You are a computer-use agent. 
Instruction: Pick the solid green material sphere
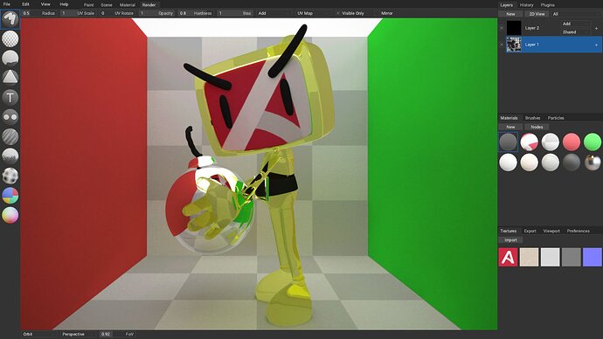click(593, 142)
